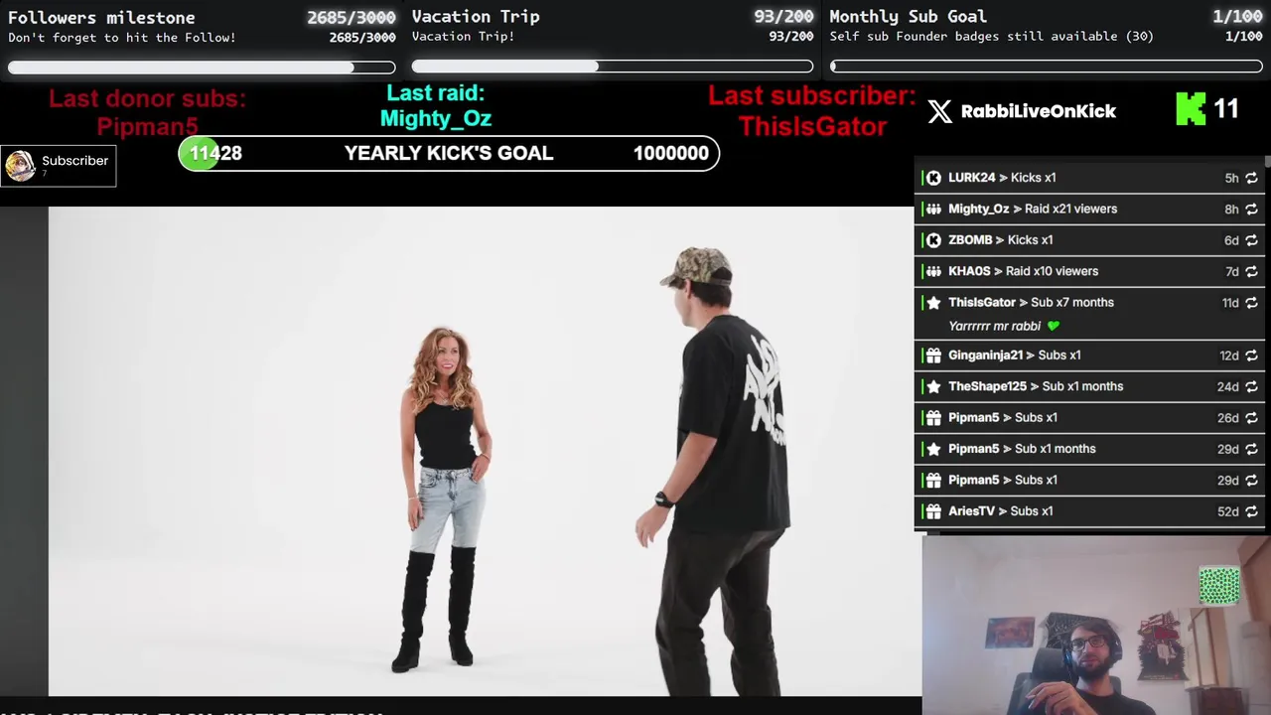Replay the Mighty_Oz raid alert
1271x715 pixels.
(1251, 210)
